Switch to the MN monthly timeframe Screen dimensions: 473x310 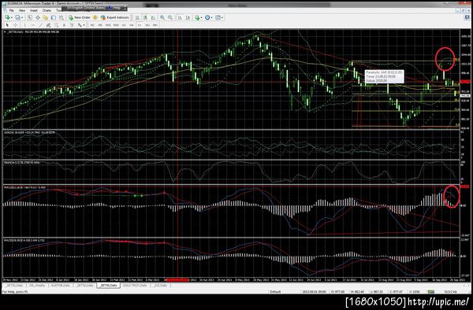(155, 25)
